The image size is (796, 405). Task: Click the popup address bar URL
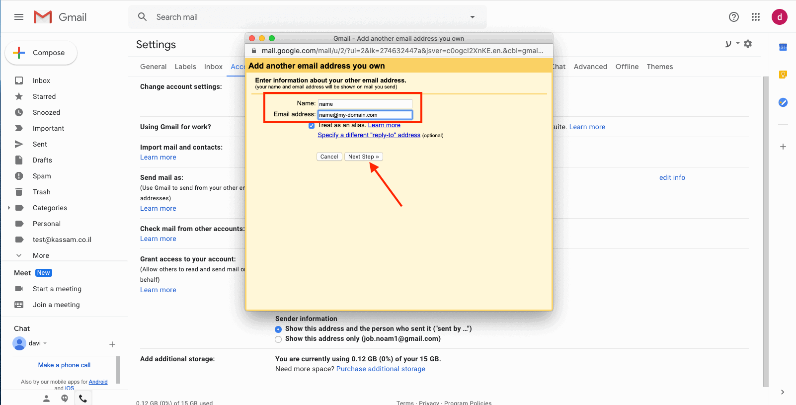pyautogui.click(x=402, y=51)
